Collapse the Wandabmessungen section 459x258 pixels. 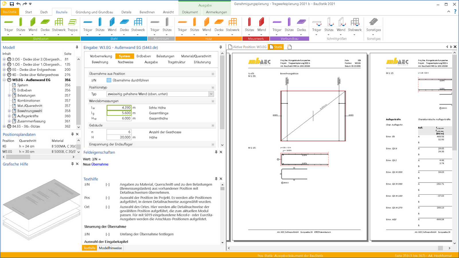click(213, 101)
